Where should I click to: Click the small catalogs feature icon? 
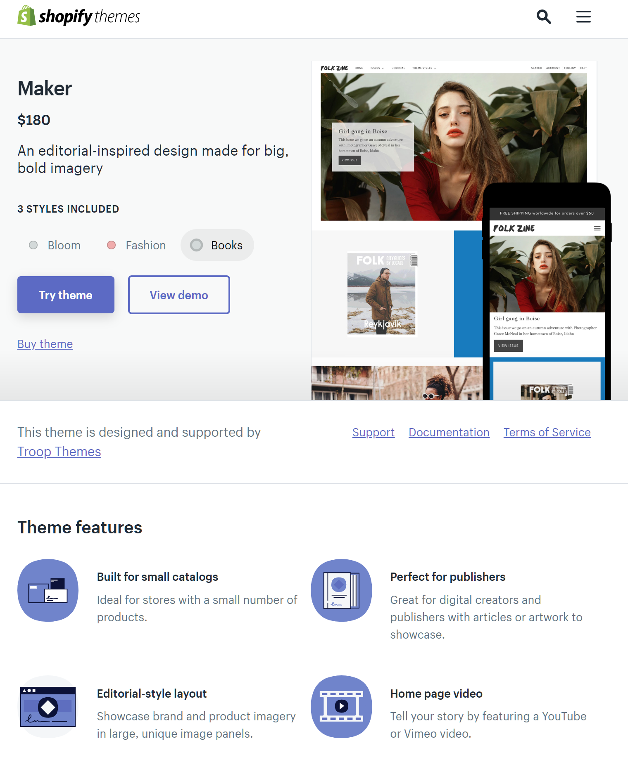coord(48,590)
